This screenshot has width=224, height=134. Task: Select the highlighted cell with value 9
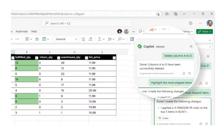[x=27, y=102]
